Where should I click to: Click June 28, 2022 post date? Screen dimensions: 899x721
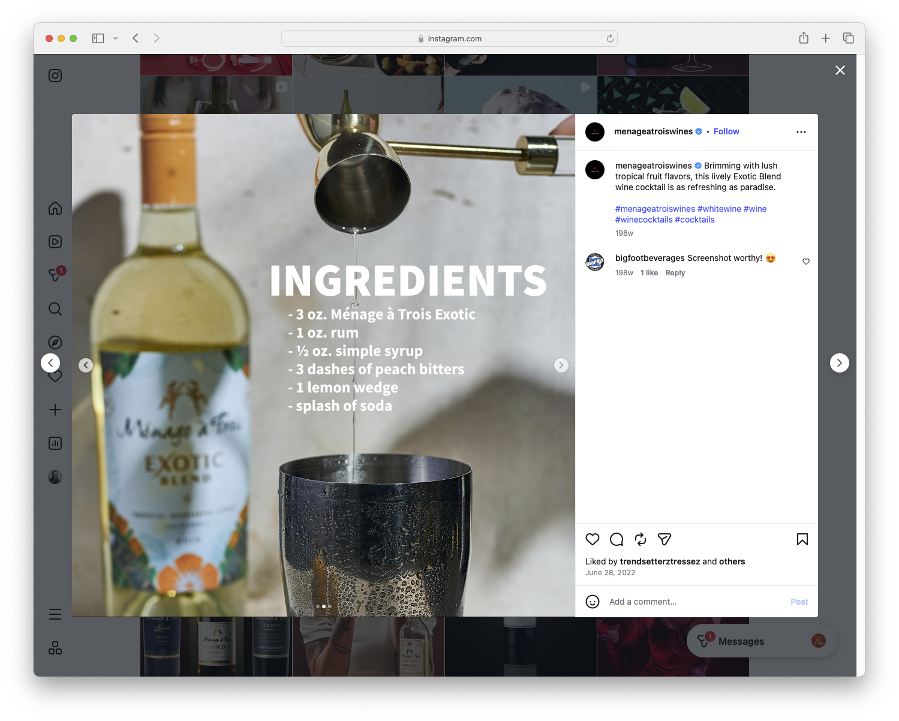611,573
